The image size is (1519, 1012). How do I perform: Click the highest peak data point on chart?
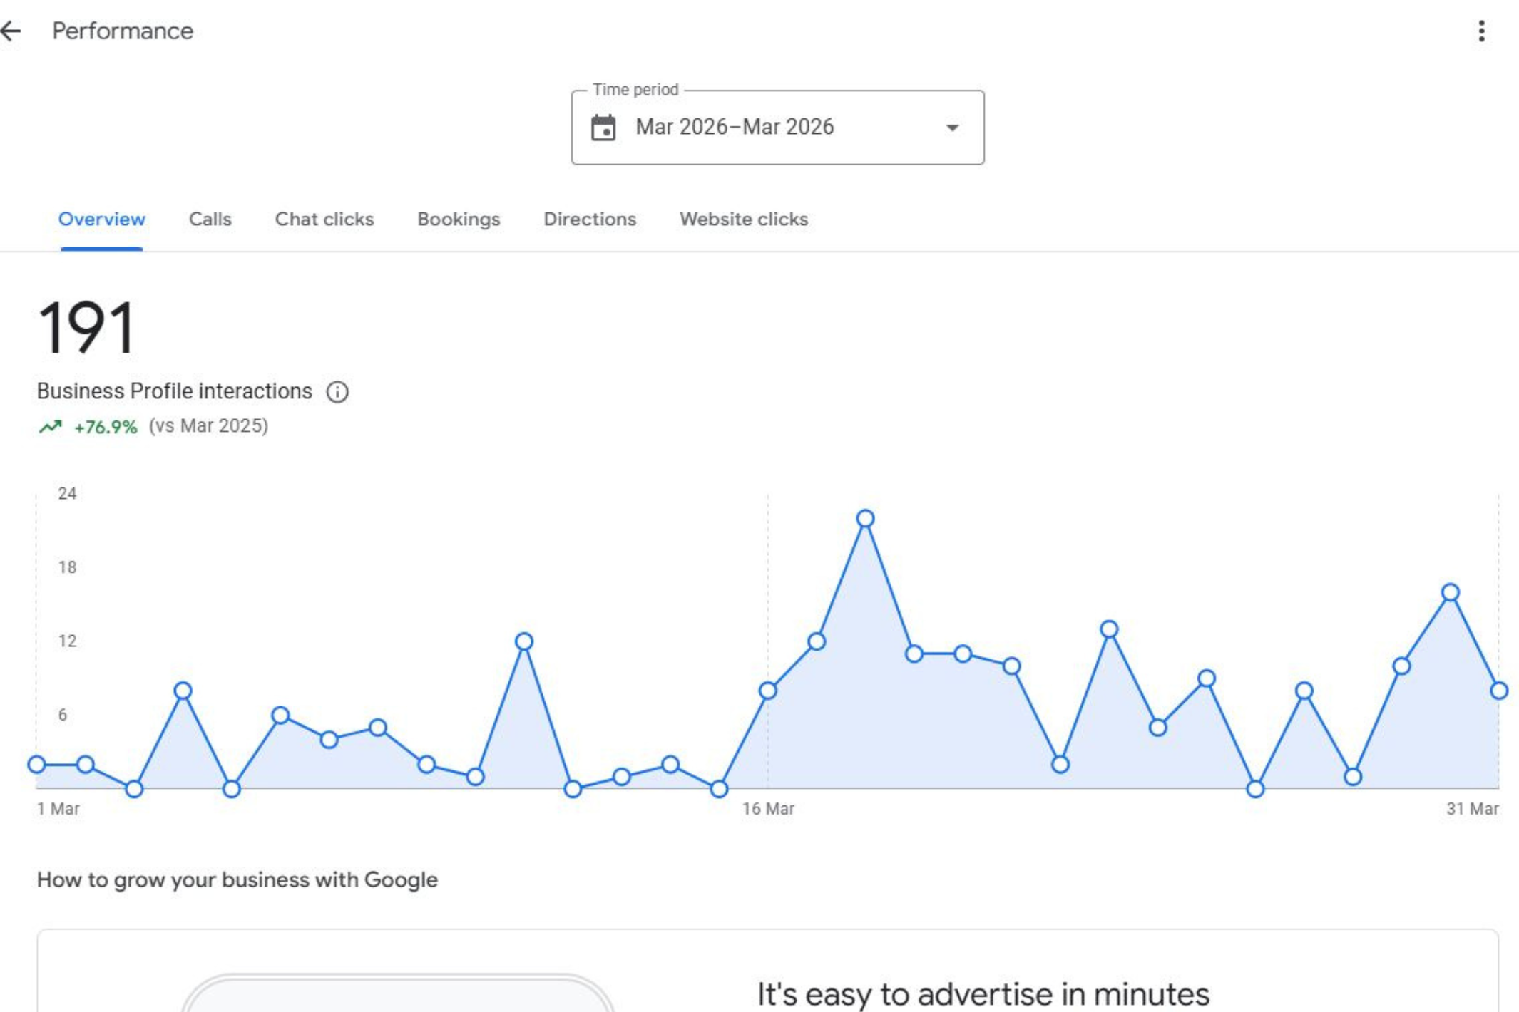click(865, 519)
